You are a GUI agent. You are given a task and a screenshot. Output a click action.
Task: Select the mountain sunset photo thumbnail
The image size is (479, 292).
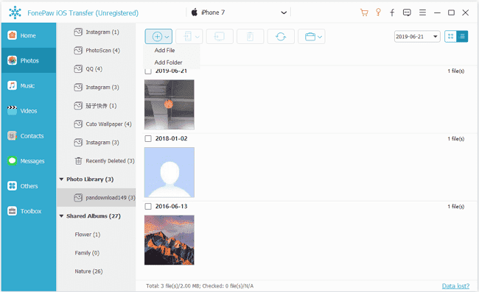pos(169,240)
